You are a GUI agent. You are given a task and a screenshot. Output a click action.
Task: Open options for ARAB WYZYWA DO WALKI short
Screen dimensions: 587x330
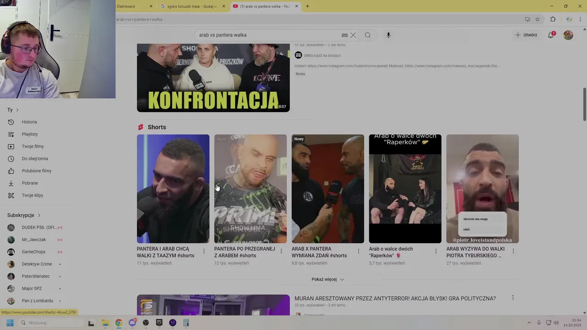(513, 252)
